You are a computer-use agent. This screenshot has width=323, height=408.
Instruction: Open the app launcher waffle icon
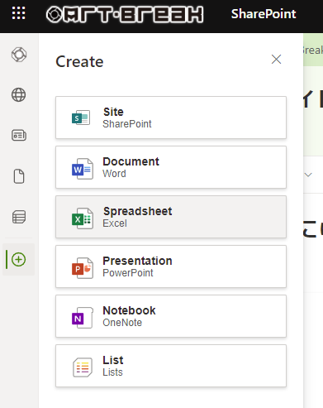coord(18,13)
